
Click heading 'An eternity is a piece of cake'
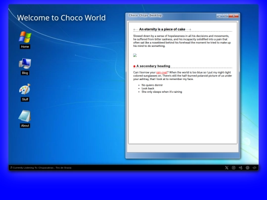pos(162,29)
